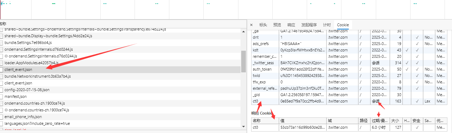
Task: Select request cookie ct0 with value 0e85ed7f9a70cc2ffb4d9...
Action: 349,101
